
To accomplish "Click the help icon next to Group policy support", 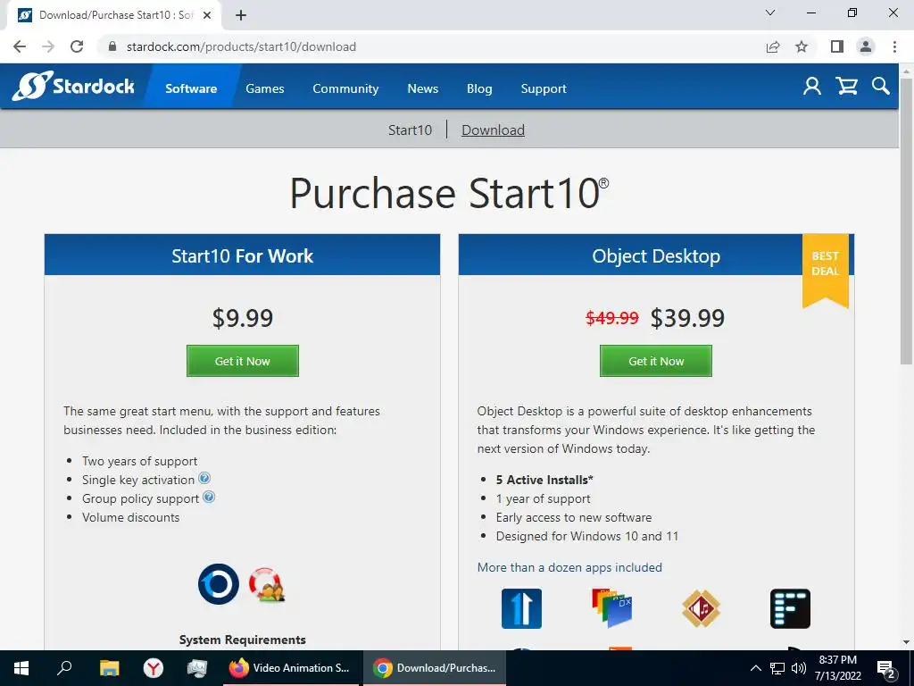I will coord(209,497).
